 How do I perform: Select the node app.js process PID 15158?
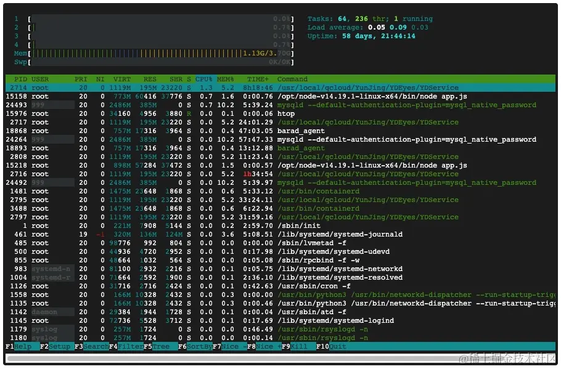[x=280, y=96]
